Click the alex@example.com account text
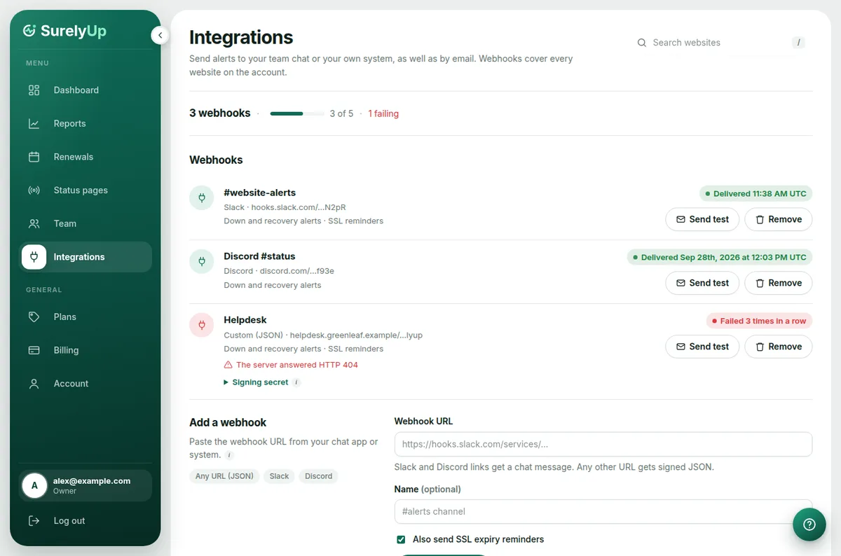841x556 pixels. pos(92,481)
